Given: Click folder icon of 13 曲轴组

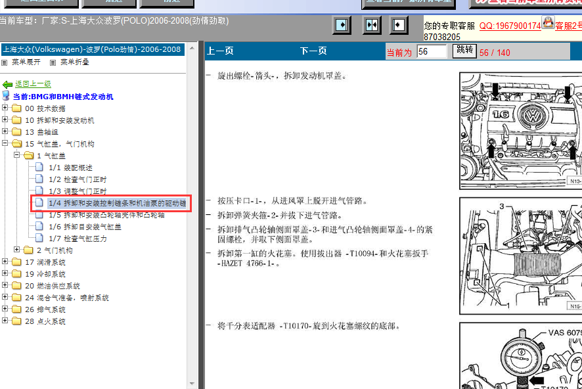Looking at the screenshot, I should coord(16,132).
